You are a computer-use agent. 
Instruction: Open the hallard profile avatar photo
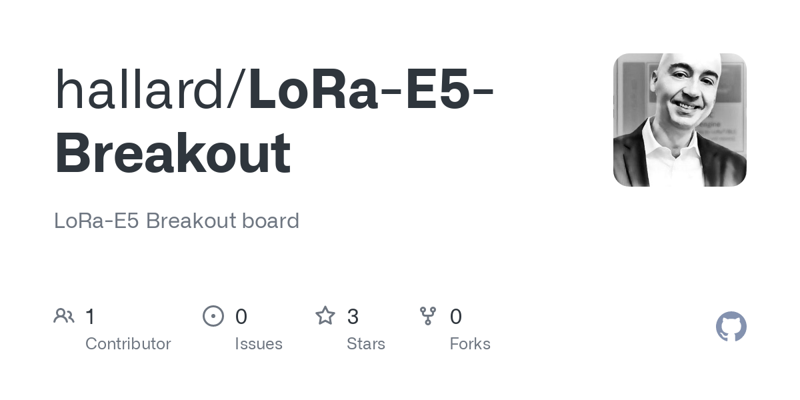coord(680,120)
